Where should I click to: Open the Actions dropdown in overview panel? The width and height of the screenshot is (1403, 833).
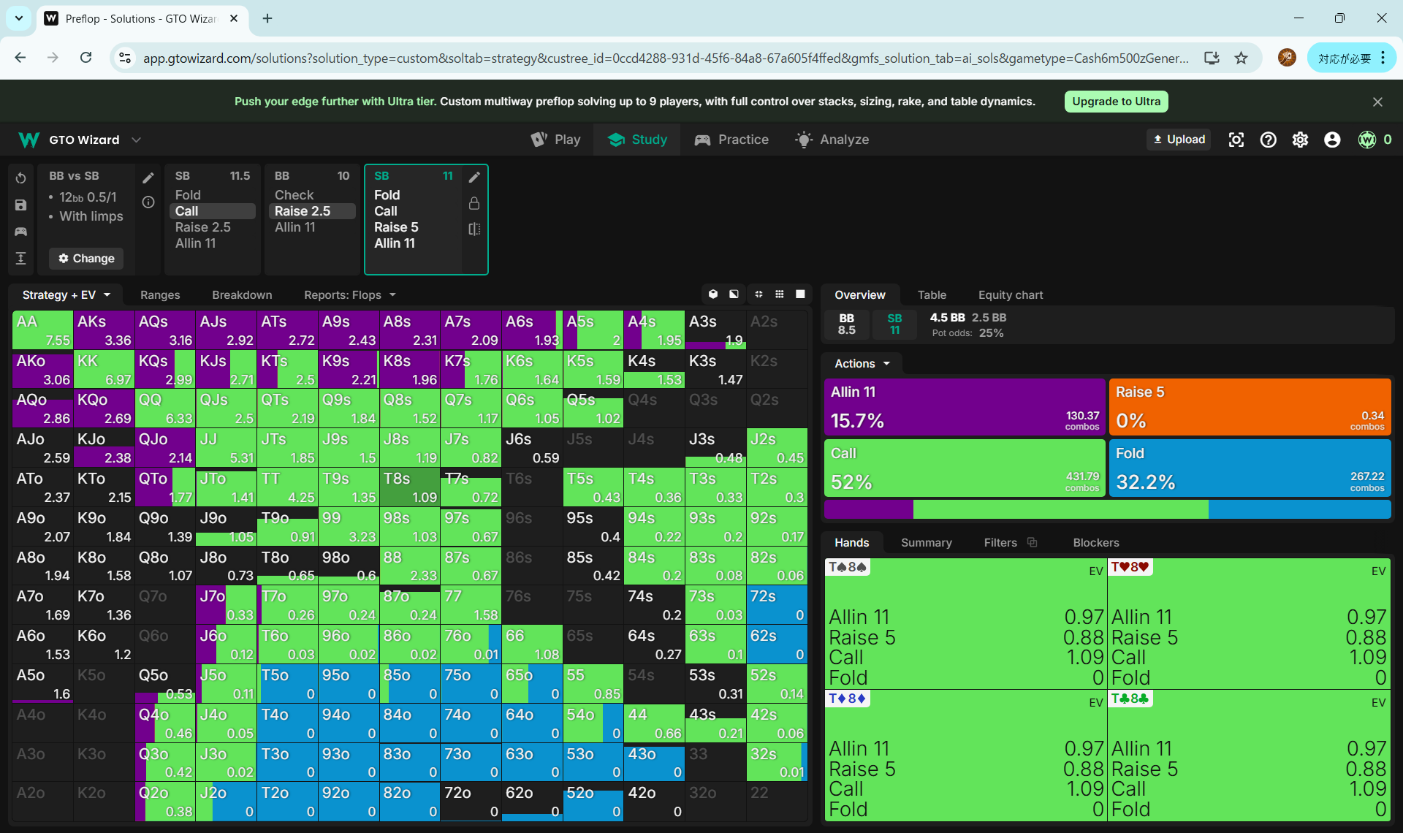862,364
